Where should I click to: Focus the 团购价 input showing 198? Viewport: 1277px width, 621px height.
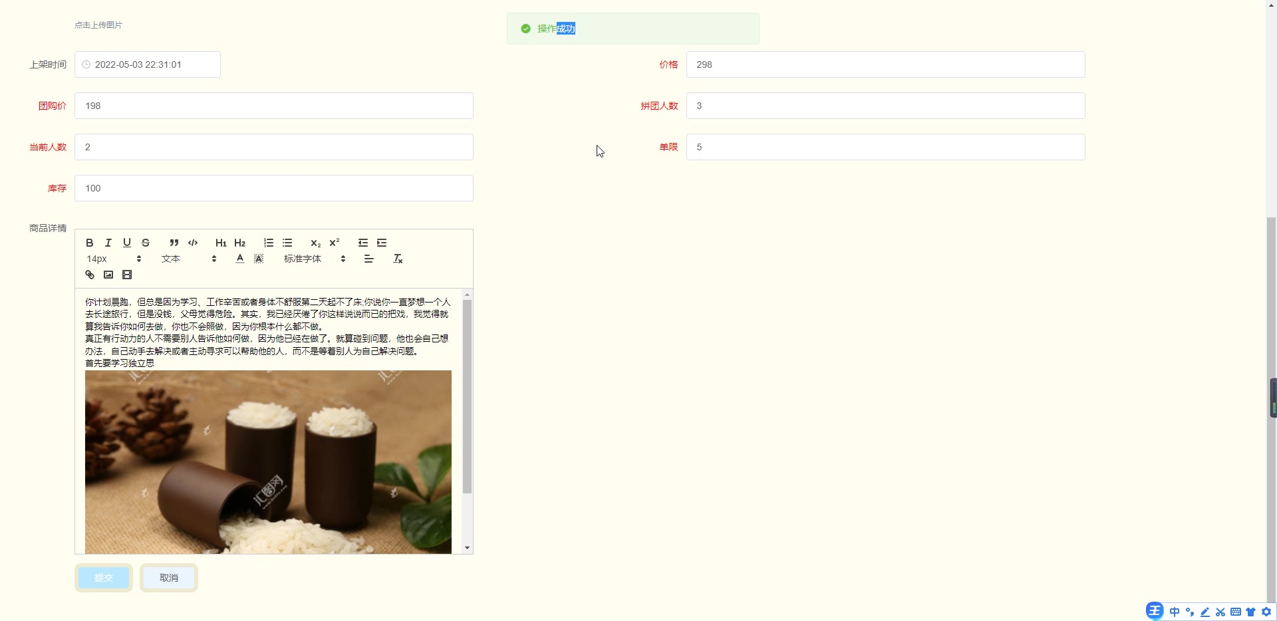(274, 106)
